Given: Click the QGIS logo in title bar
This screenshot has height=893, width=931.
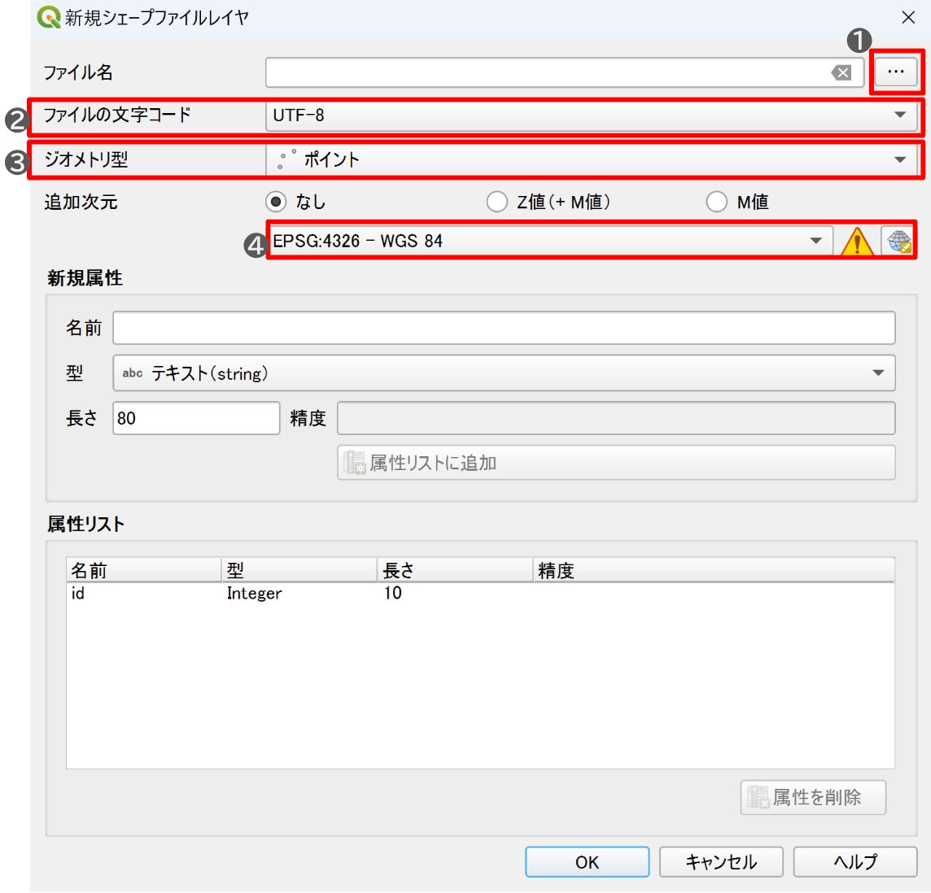Looking at the screenshot, I should point(48,17).
